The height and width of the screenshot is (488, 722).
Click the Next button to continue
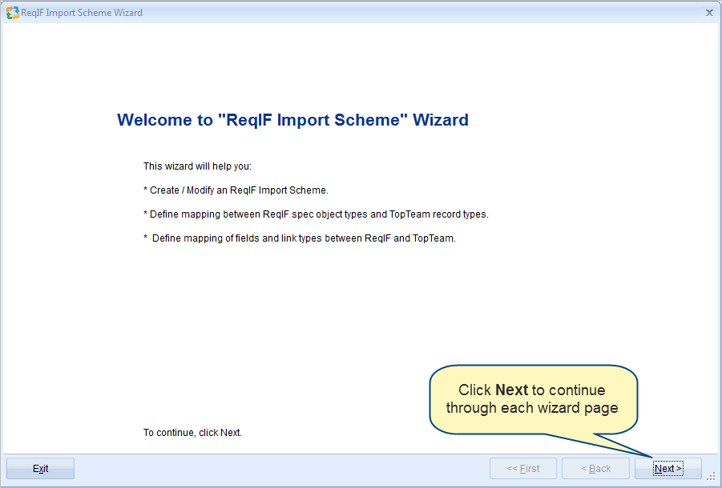point(668,468)
